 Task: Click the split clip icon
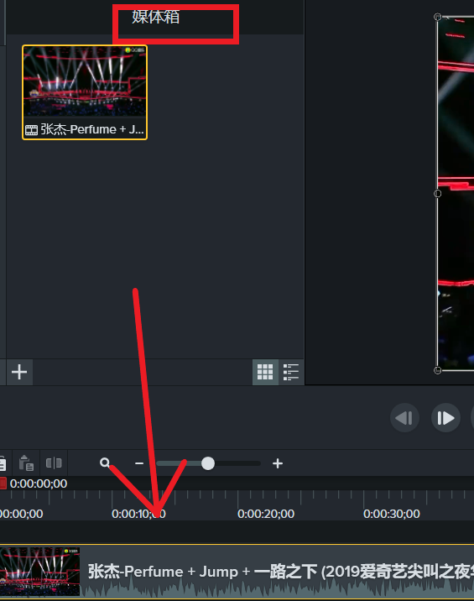(54, 463)
